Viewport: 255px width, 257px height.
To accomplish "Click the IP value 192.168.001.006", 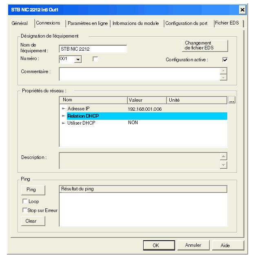I will (145, 109).
